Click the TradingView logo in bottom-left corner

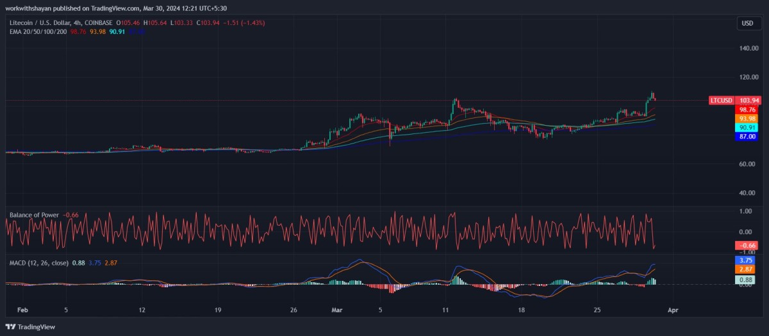(x=31, y=326)
